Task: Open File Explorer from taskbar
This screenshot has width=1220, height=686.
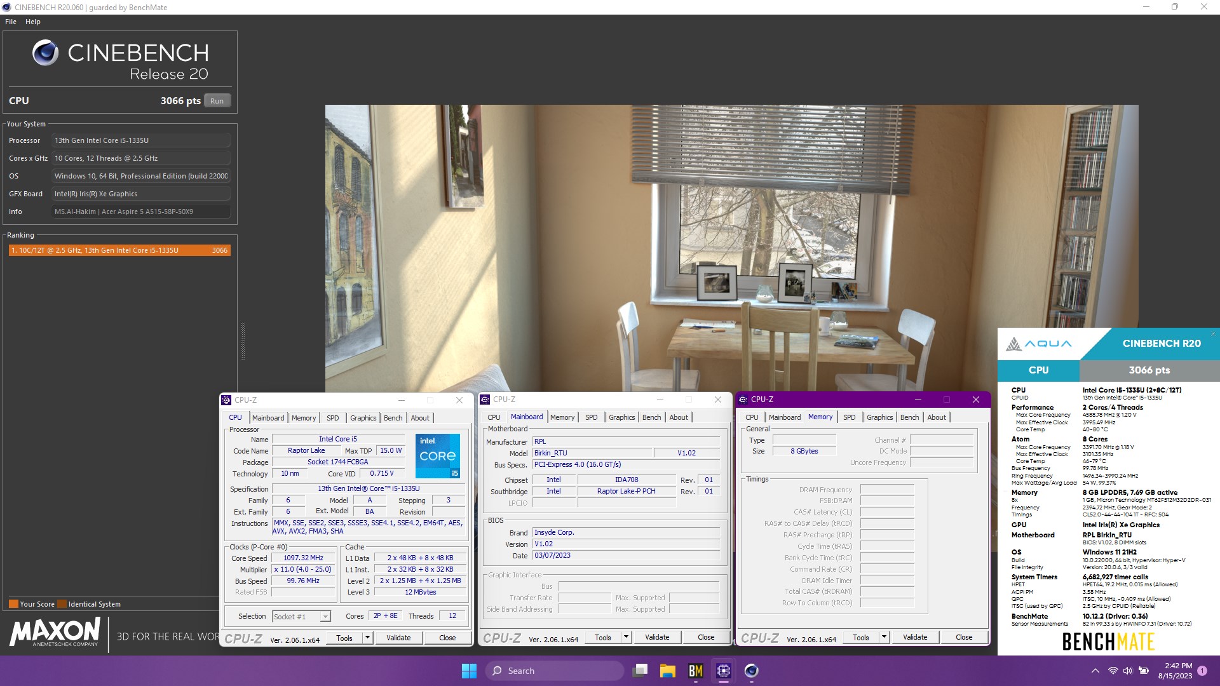Action: pos(667,671)
